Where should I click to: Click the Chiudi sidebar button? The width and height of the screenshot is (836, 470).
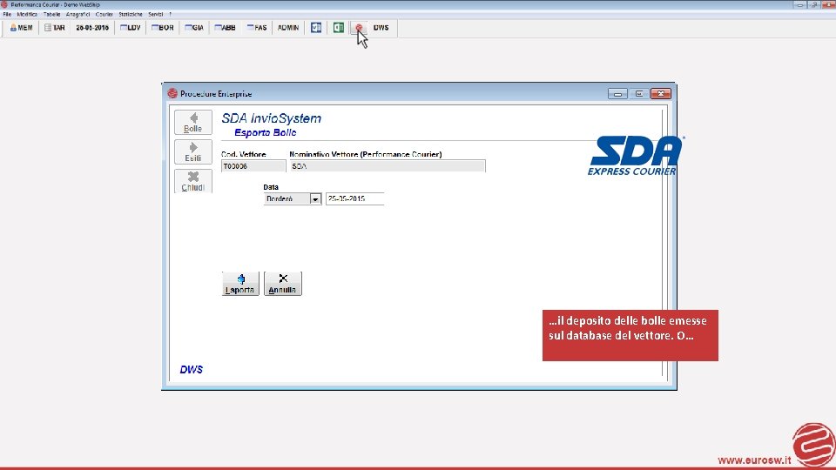193,181
